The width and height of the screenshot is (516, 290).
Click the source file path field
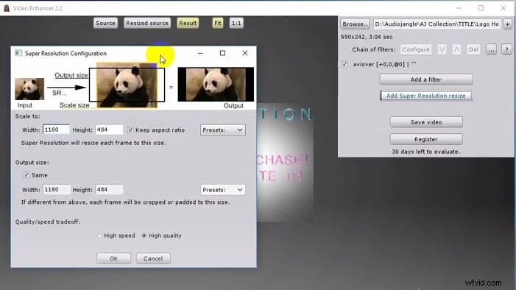[x=437, y=24]
